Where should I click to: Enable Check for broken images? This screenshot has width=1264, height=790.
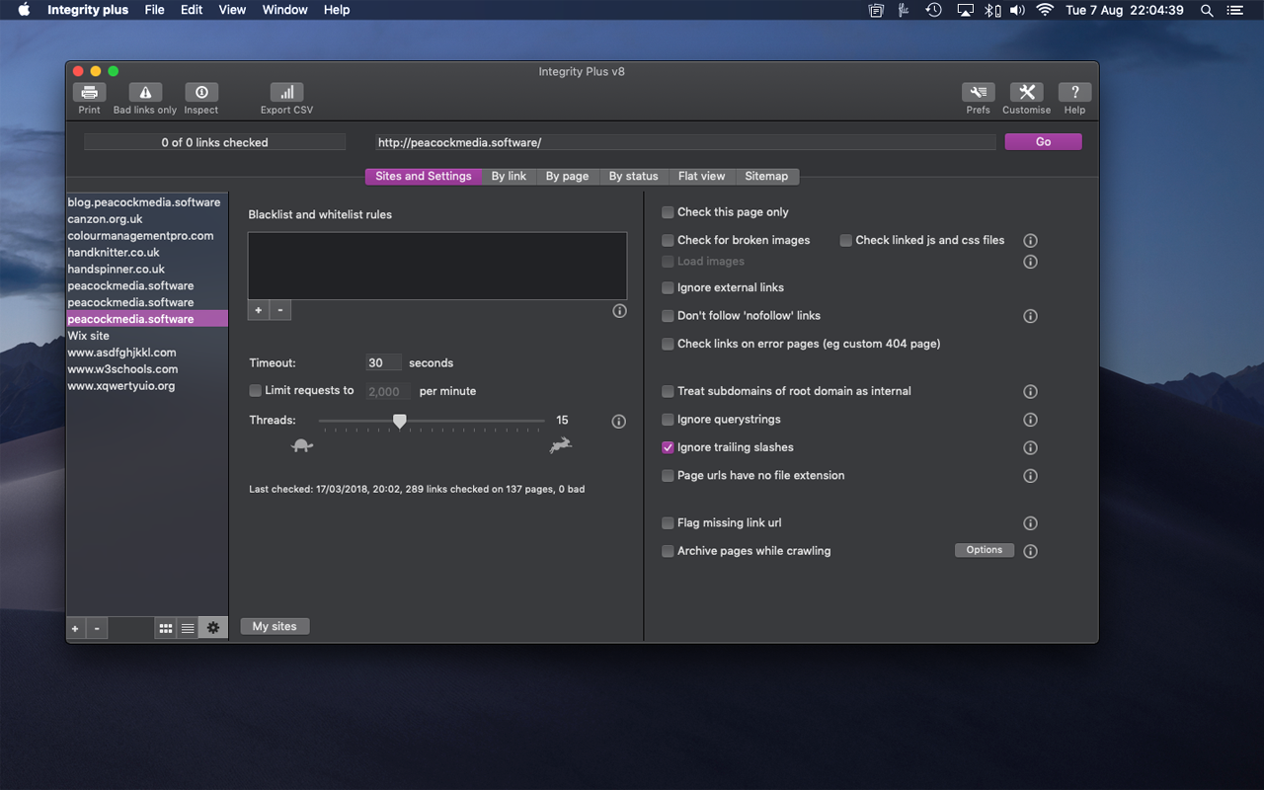tap(669, 241)
